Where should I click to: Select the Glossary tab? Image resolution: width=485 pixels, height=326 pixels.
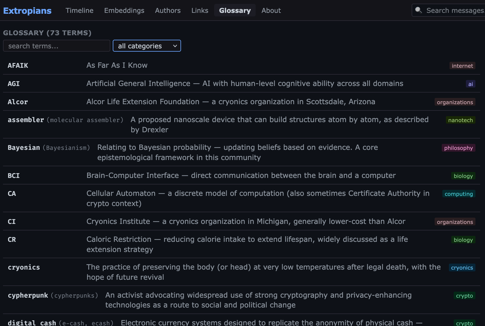pyautogui.click(x=235, y=10)
